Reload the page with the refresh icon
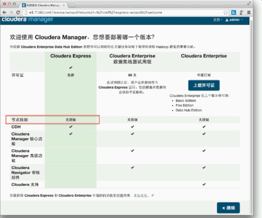The width and height of the screenshot is (262, 218). pyautogui.click(x=18, y=12)
